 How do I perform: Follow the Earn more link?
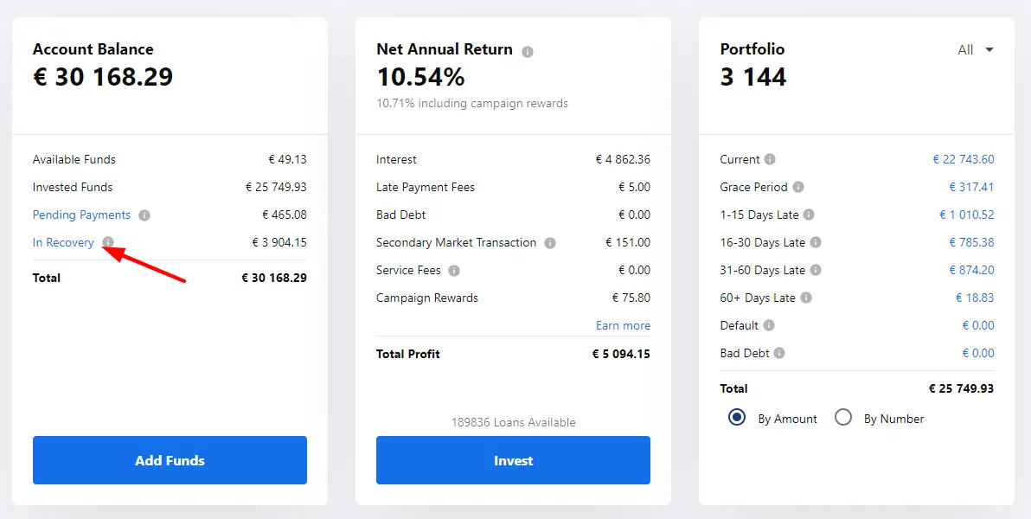pos(623,325)
